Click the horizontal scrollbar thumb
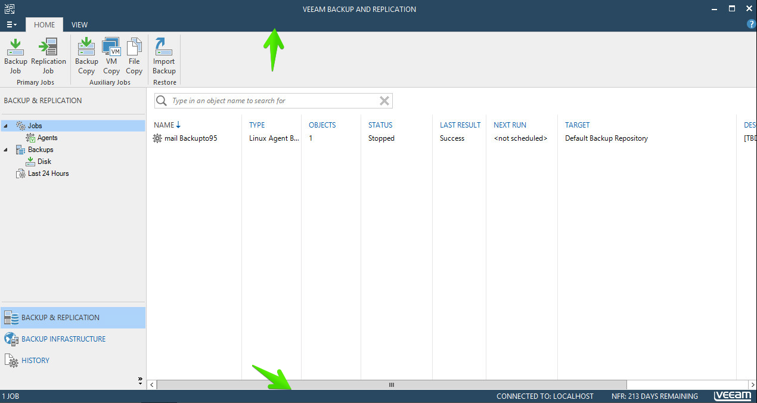 click(392, 385)
